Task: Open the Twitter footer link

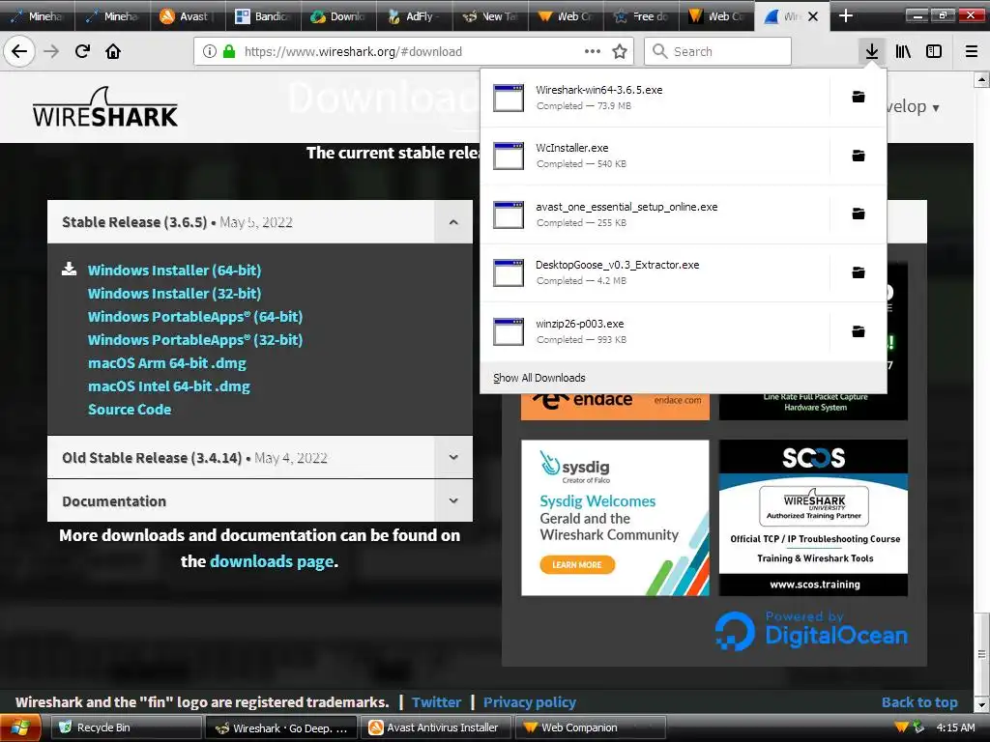Action: click(436, 702)
